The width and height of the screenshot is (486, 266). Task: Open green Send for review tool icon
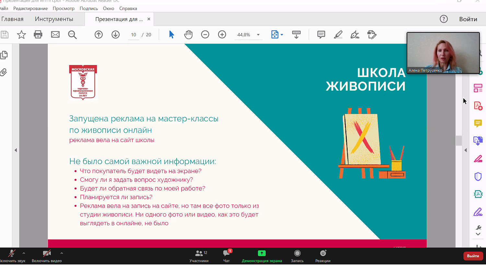(478, 194)
